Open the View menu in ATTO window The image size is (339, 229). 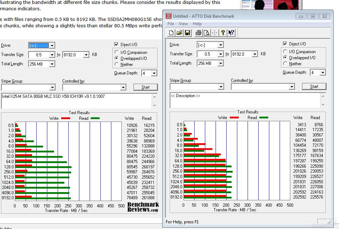coord(183,24)
